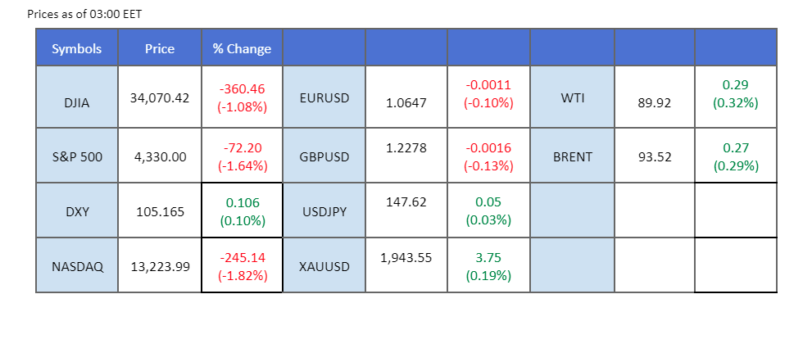Screen dimensions: 812x362
Task: Select the S&P 500 symbol cell
Action: (x=77, y=156)
